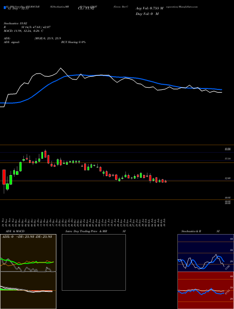Open the red RSI panel
This screenshot has height=309, width=234.
coord(205,290)
